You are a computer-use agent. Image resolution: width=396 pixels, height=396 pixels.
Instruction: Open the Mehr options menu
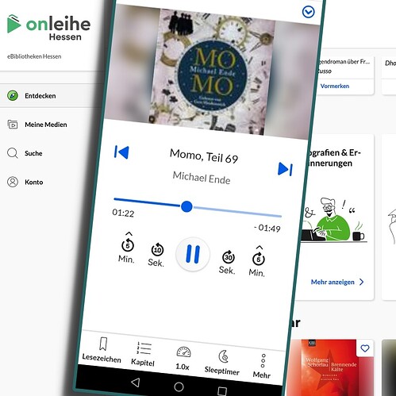click(x=262, y=367)
